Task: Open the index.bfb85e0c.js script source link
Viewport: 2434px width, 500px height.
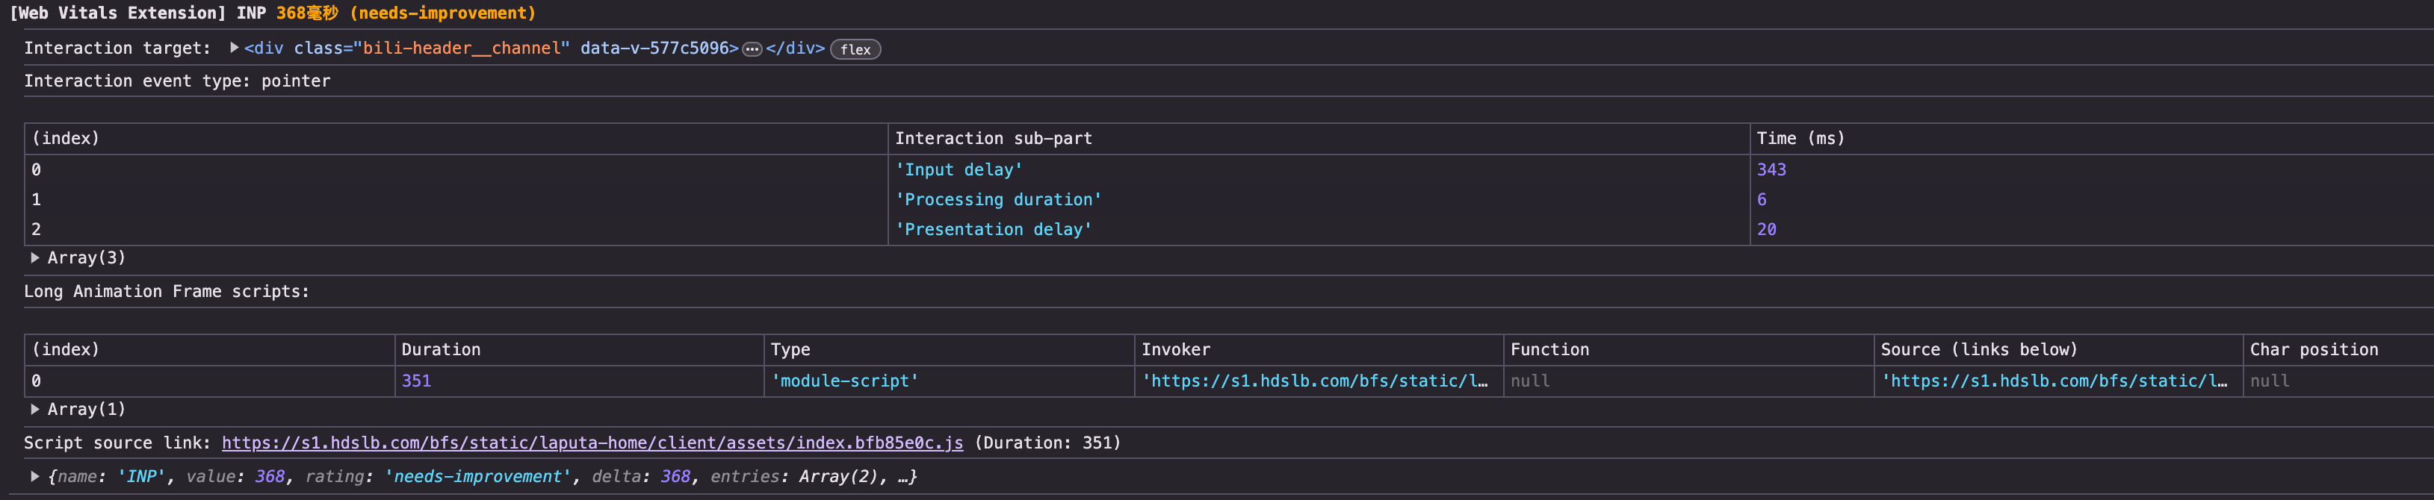Action: (592, 443)
